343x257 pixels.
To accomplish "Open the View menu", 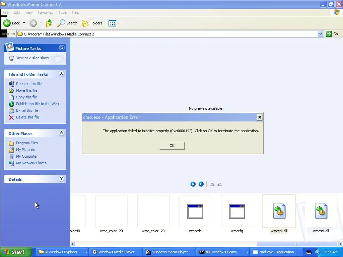I will click(x=29, y=12).
